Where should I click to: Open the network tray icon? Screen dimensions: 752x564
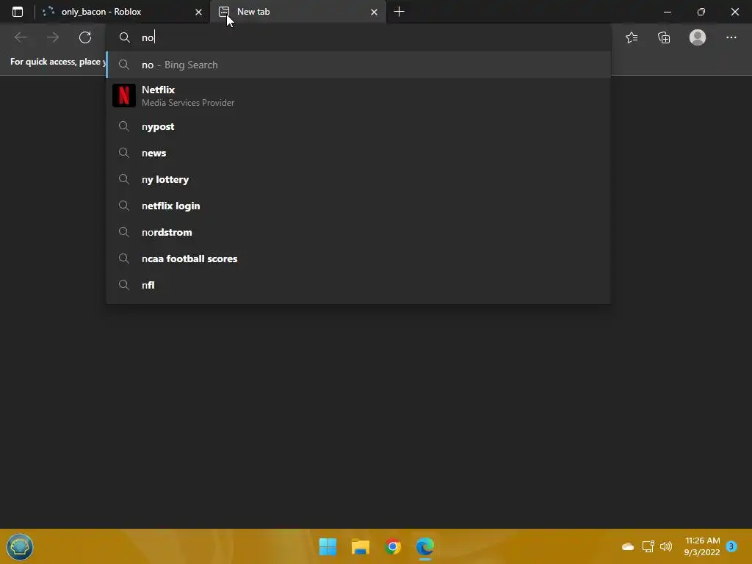[x=648, y=546]
